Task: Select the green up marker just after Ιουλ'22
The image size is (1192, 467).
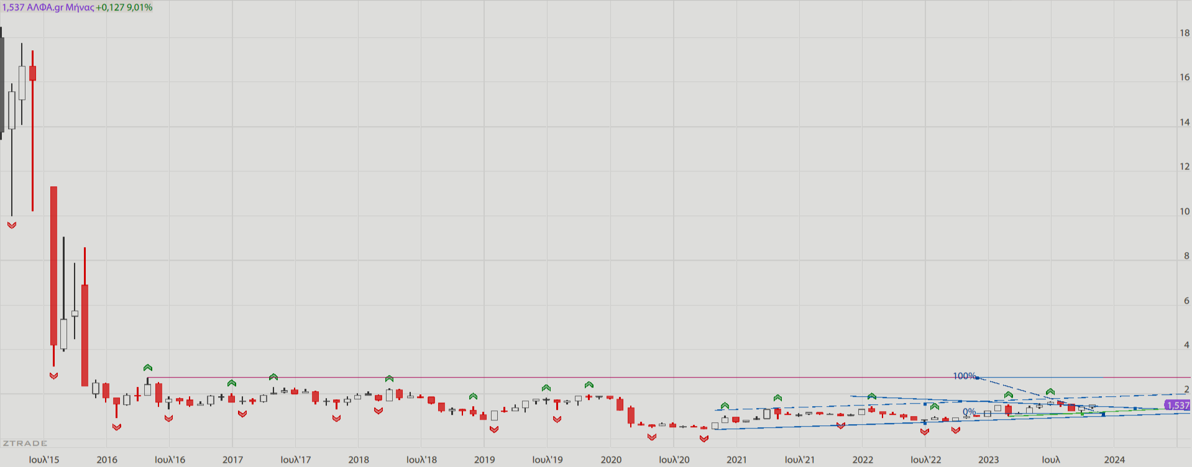Action: click(x=935, y=407)
